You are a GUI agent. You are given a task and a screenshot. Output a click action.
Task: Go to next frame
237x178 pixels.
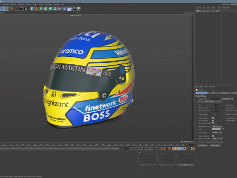(148, 148)
